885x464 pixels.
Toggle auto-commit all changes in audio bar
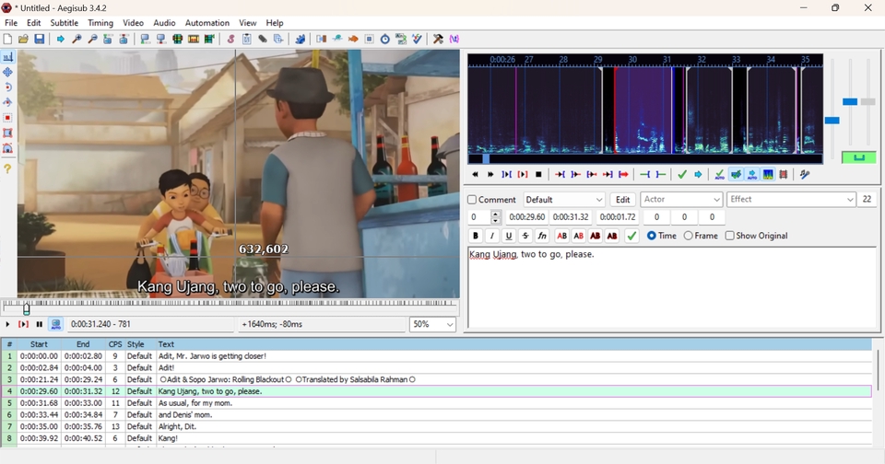(720, 175)
